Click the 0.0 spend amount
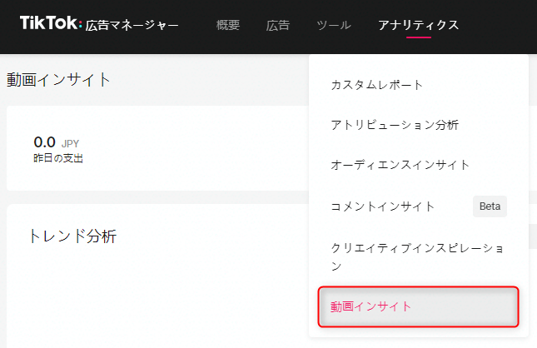The height and width of the screenshot is (348, 537). 44,142
